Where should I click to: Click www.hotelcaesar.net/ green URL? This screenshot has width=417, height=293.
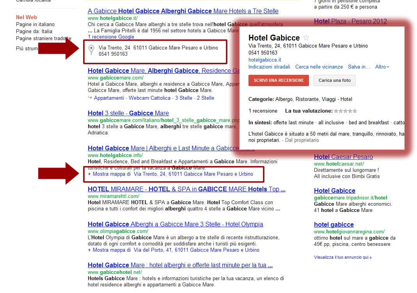339,164
